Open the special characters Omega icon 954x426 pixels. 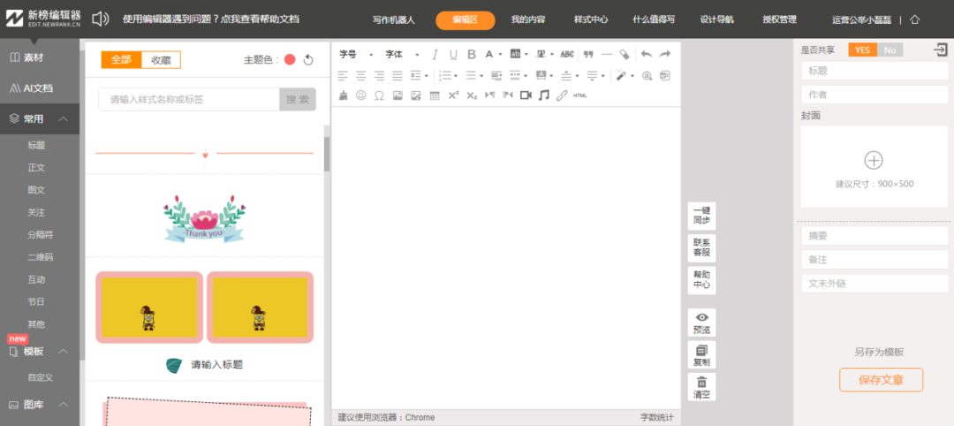[379, 95]
